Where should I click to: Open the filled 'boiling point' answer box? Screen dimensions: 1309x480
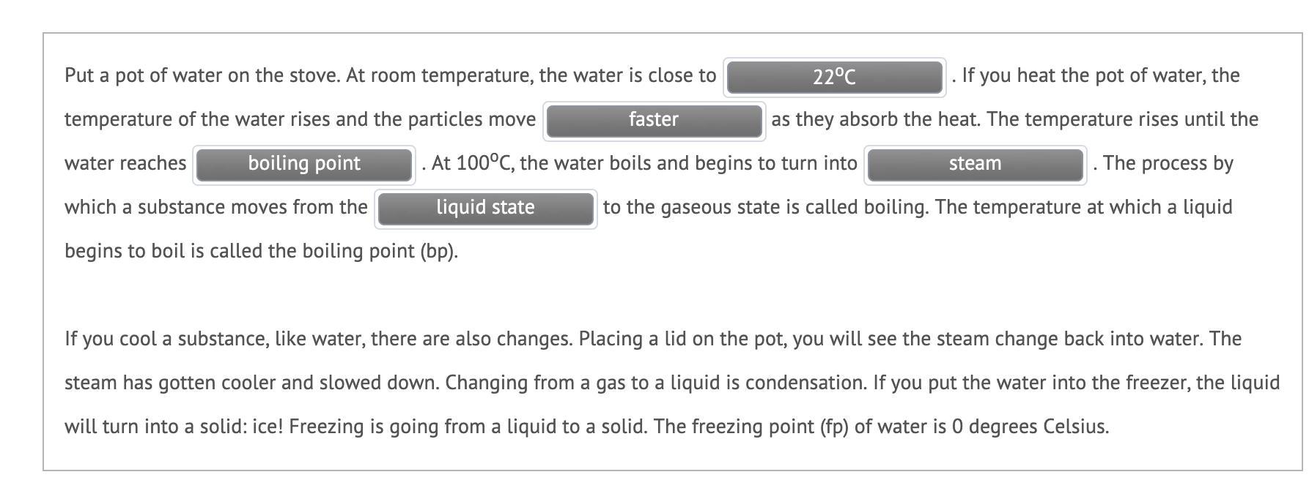[x=304, y=165]
